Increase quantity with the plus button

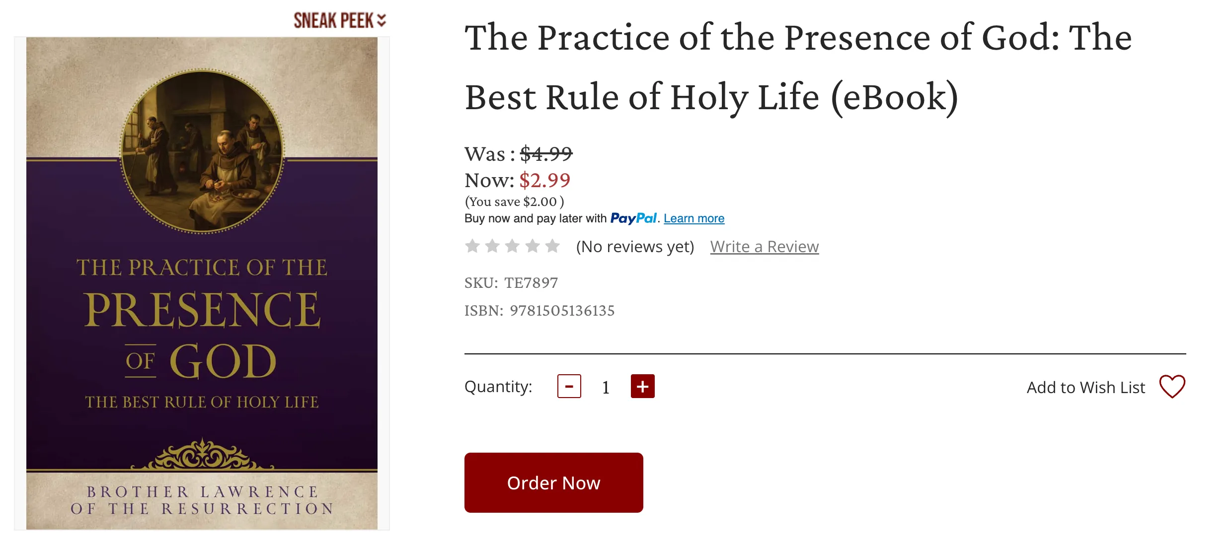[642, 386]
